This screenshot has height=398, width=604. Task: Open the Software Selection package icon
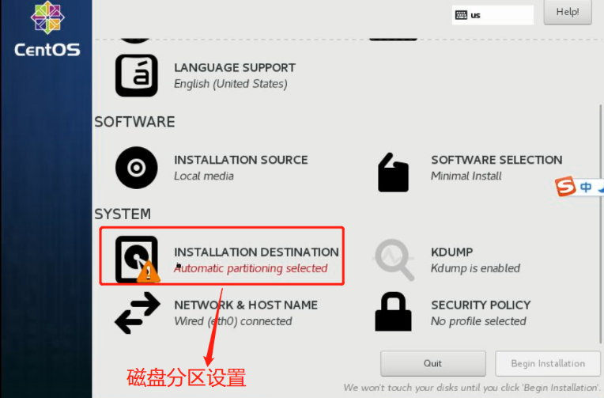tap(393, 172)
